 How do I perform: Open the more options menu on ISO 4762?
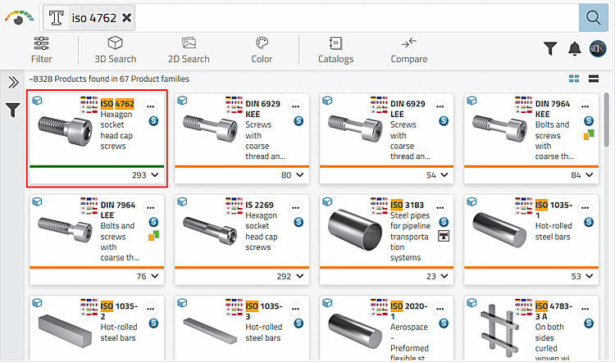[x=149, y=106]
